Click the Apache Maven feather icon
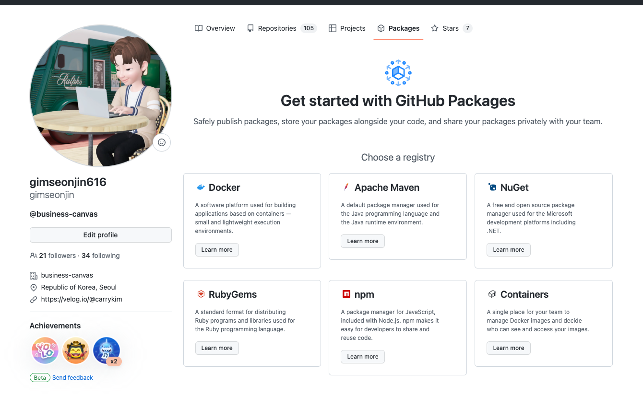Viewport: 643px width, 396px height. point(345,187)
